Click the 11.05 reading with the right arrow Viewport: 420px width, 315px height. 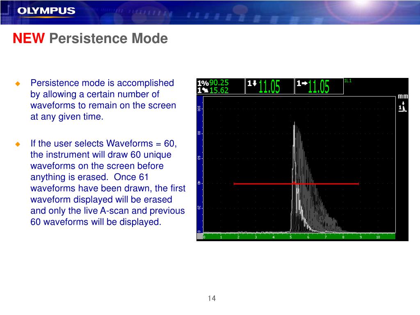pos(319,87)
